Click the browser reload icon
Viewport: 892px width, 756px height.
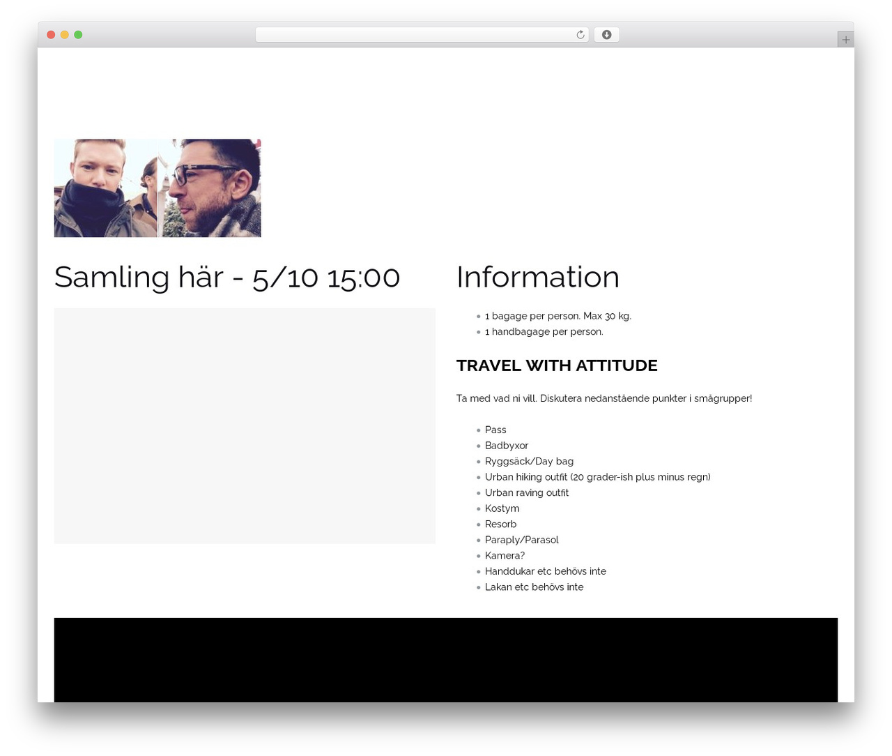coord(580,35)
